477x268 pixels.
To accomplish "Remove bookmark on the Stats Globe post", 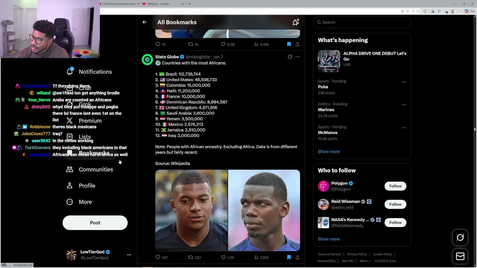I will 289,257.
